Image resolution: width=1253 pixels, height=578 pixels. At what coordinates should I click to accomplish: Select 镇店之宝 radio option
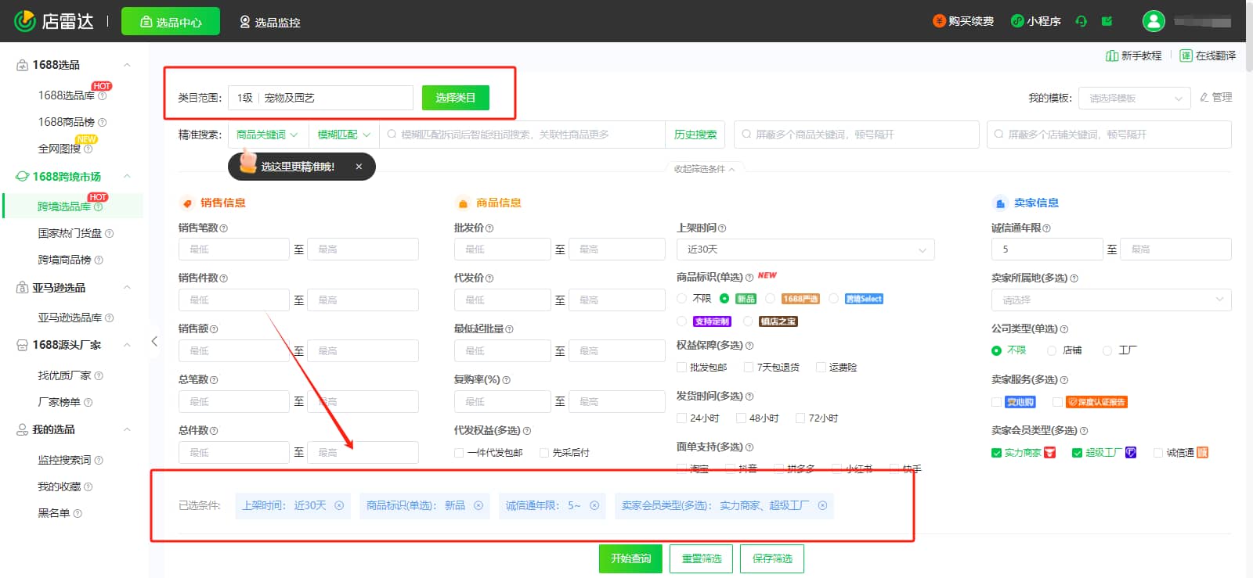pyautogui.click(x=749, y=321)
